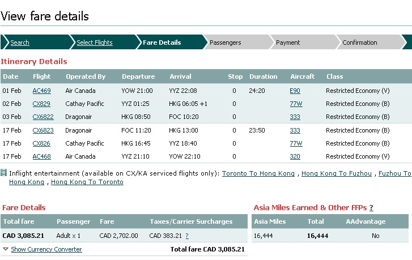This screenshot has width=412, height=260.
Task: Show Currency Converter link
Action: click(x=46, y=249)
